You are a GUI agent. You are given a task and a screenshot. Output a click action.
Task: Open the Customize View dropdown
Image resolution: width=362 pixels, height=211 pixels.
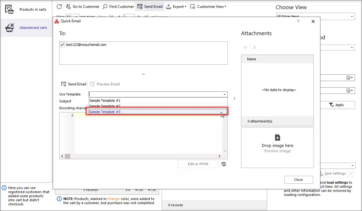point(208,7)
